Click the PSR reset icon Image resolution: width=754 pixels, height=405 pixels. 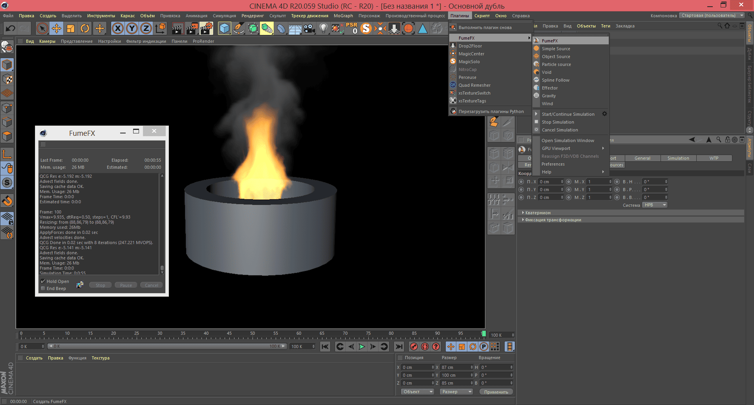pyautogui.click(x=351, y=28)
